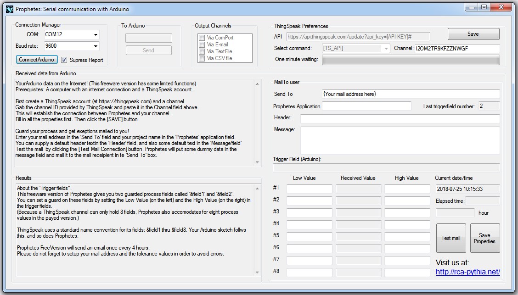
Task: Tick the Via CSV file checkbox
Action: (x=202, y=58)
